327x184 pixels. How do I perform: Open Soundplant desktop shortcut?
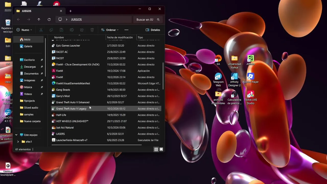point(8,169)
